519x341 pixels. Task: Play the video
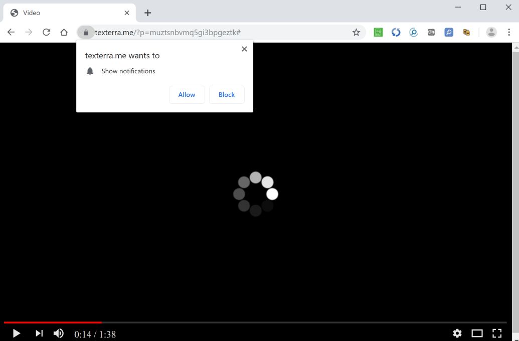tap(16, 333)
